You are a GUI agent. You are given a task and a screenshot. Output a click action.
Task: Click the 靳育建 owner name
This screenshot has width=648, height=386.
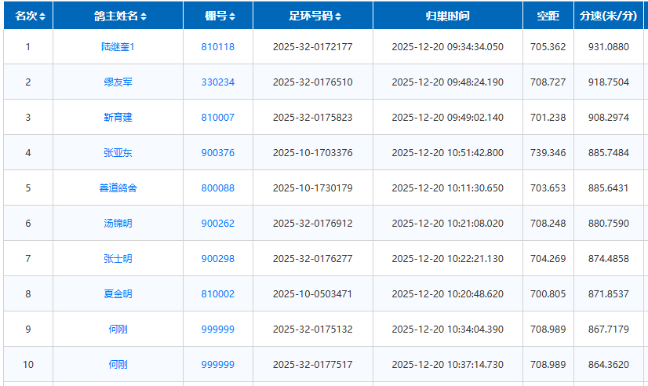pyautogui.click(x=118, y=118)
